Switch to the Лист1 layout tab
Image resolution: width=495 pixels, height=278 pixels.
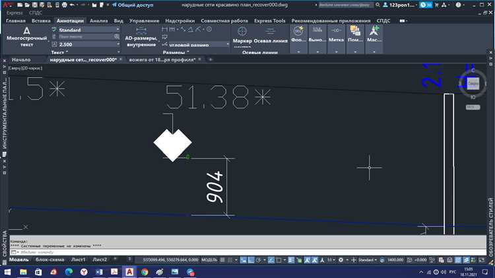point(78,260)
